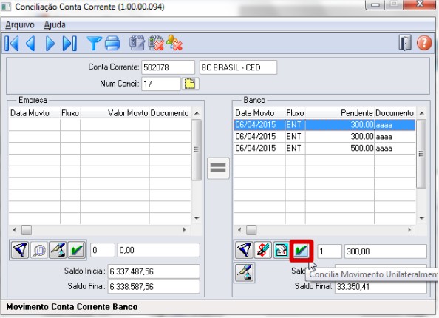This screenshot has width=439, height=318.
Task: Click Banco horizontal scroll right arrow
Action: coord(409,230)
